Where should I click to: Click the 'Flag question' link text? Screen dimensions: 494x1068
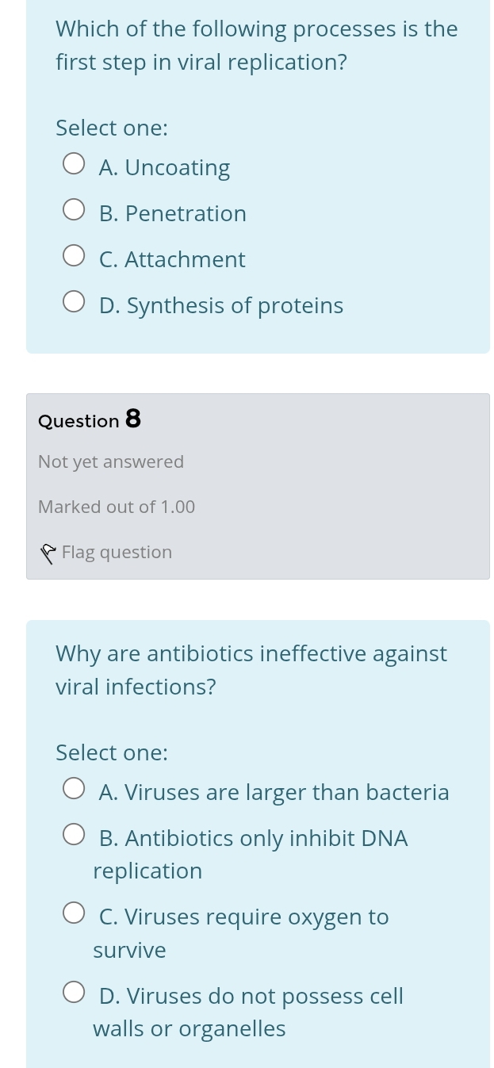coord(117,553)
